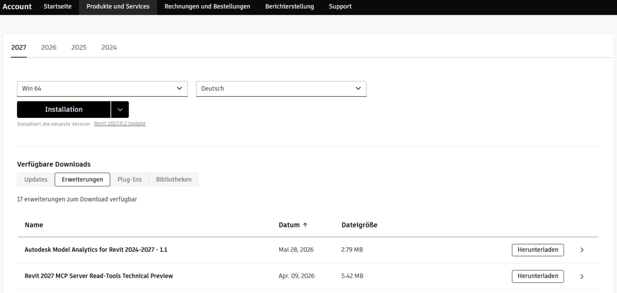Download Revit 2027 MCP Server via Herunterladen
The width and height of the screenshot is (617, 293).
coord(538,276)
